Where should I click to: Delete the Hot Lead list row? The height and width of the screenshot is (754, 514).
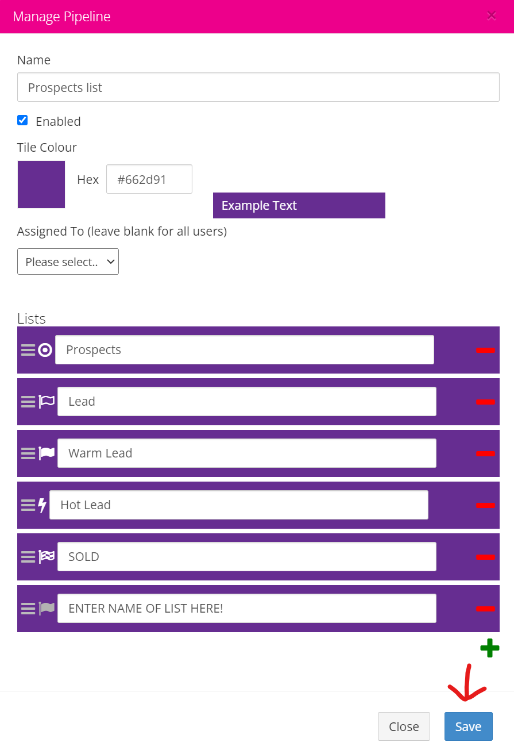click(x=485, y=505)
